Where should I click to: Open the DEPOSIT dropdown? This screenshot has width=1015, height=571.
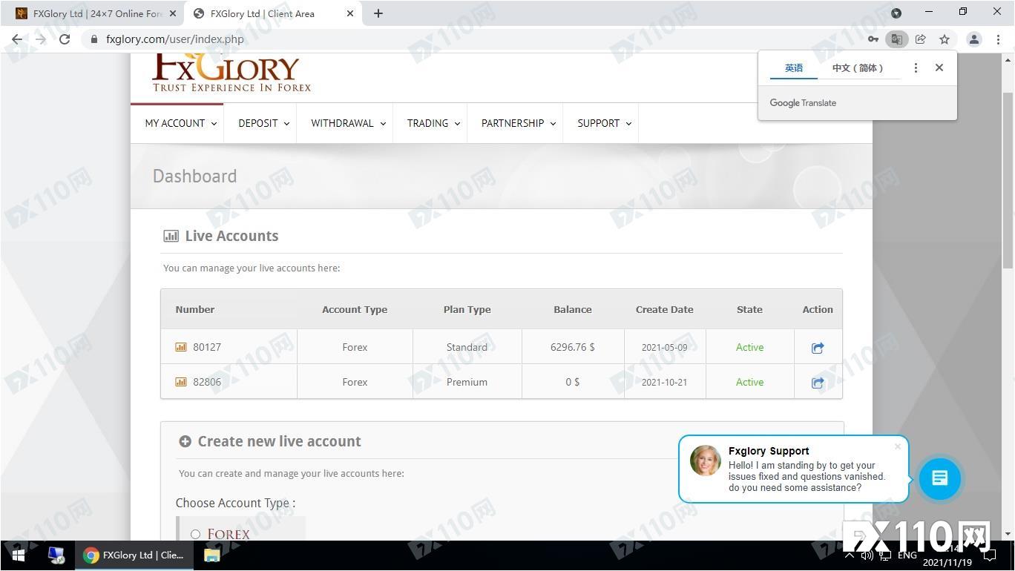(263, 123)
